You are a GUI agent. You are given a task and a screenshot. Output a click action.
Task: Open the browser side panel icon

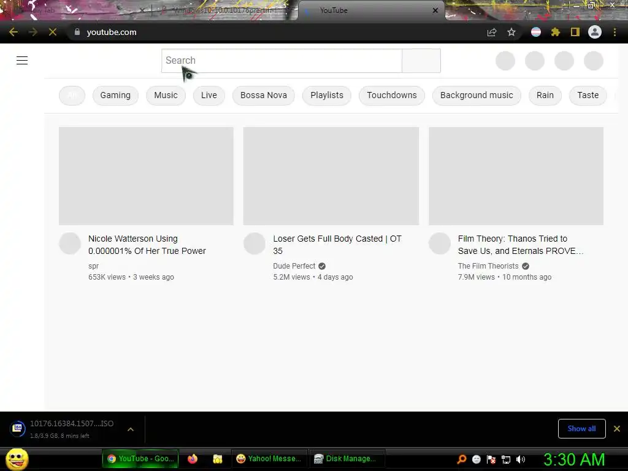(x=575, y=32)
